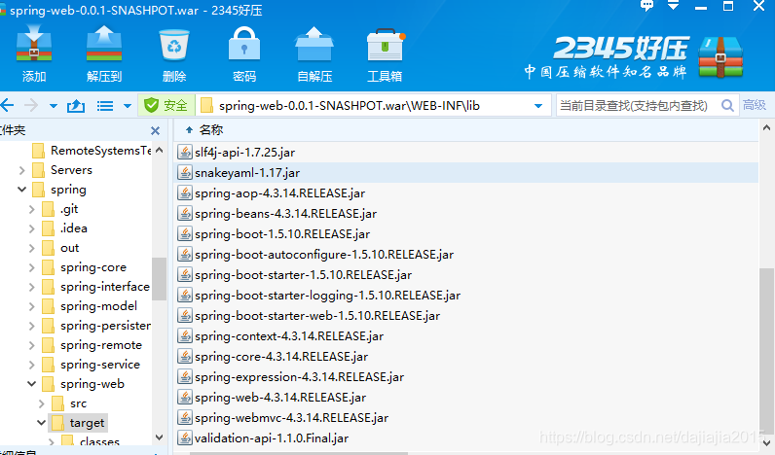Screen dimensions: 775x455
Task: Click folder tree scrollbar down arrow
Action: 159,437
